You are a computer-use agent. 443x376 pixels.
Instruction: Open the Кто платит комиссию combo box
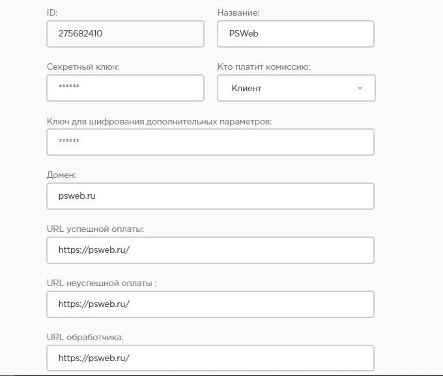[296, 88]
